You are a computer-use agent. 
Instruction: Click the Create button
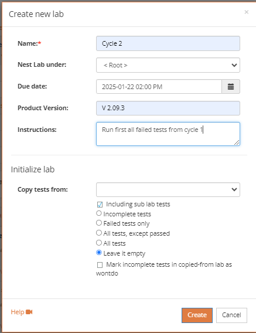coord(197,315)
